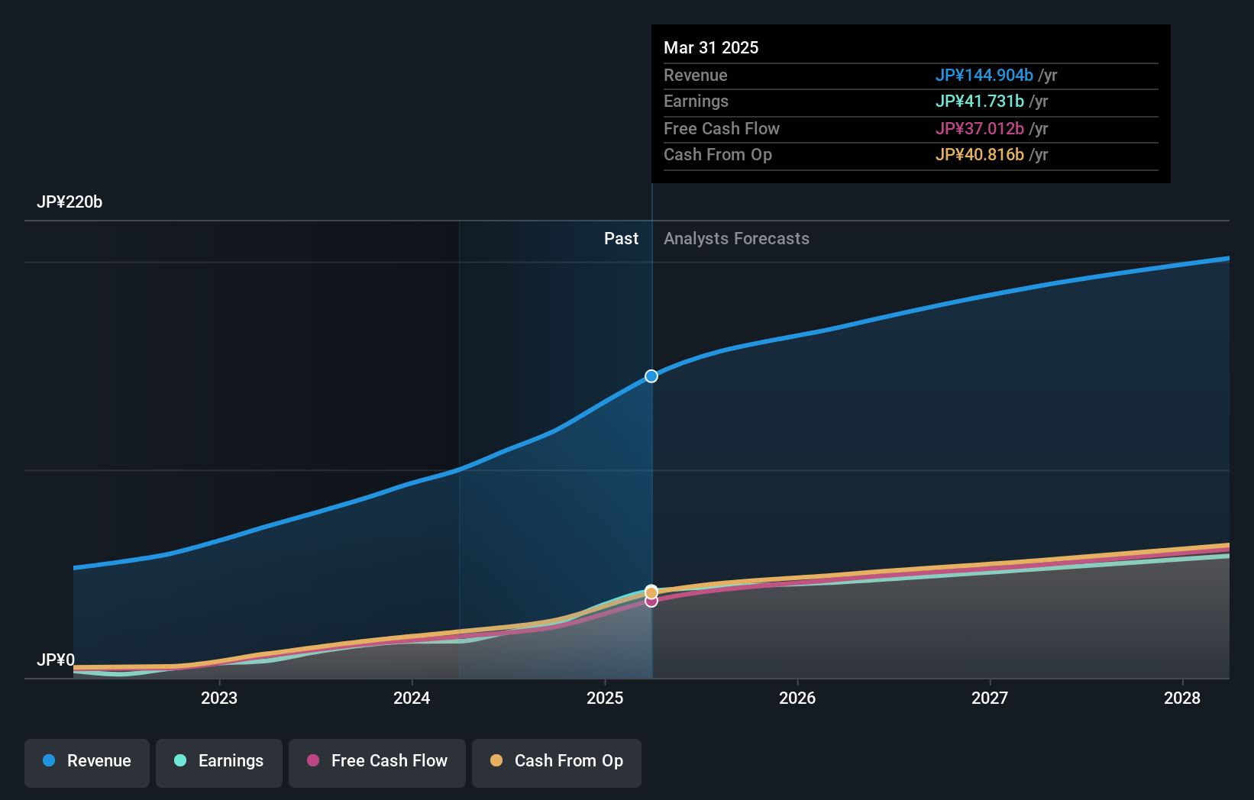Click the Cash From Op orange data point
Screen dimensions: 1254x800
coord(651,592)
